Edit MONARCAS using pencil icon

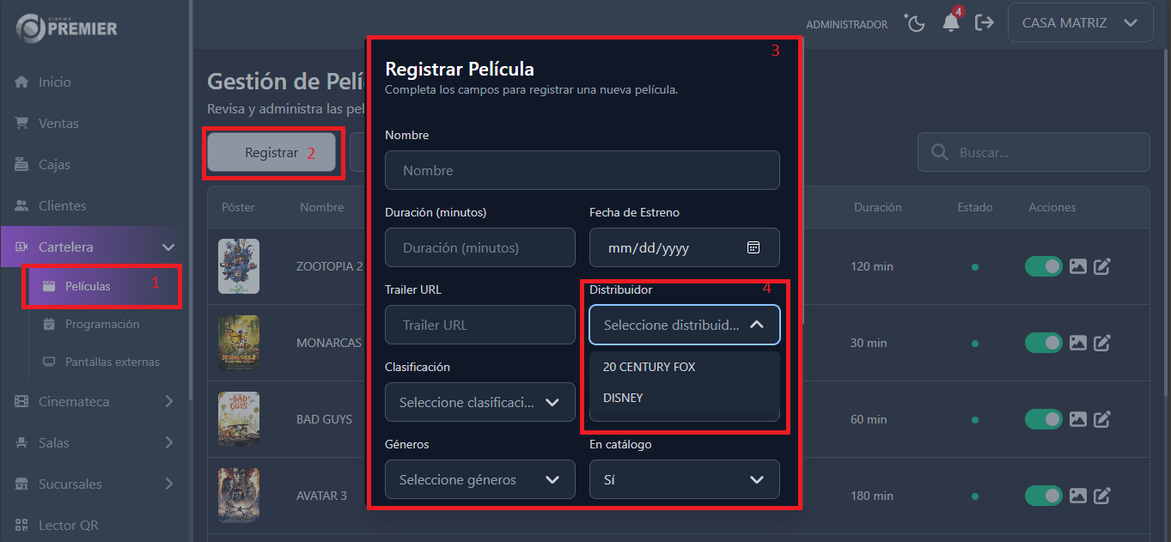1102,343
